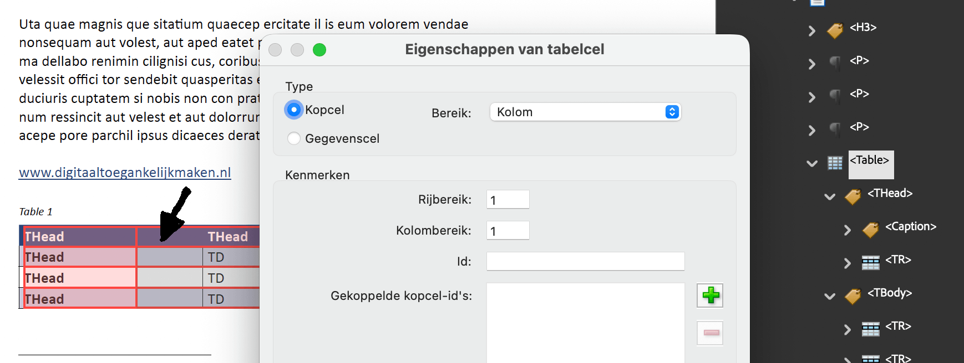Screen dimensions: 964x363
Task: Click the H3 tag label icon
Action: [x=835, y=30]
